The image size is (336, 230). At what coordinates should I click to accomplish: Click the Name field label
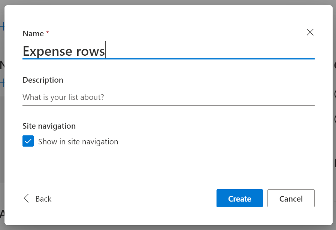pos(33,34)
